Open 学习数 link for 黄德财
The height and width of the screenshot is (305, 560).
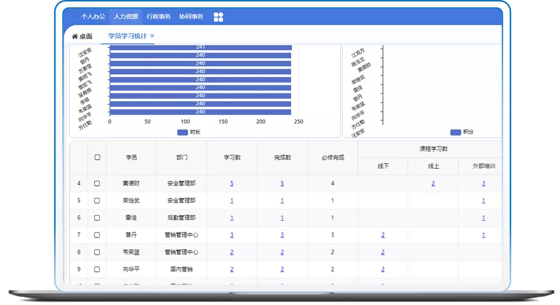pos(232,183)
